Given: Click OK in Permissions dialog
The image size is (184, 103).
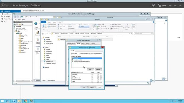Looking at the screenshot, I should [x=84, y=87].
